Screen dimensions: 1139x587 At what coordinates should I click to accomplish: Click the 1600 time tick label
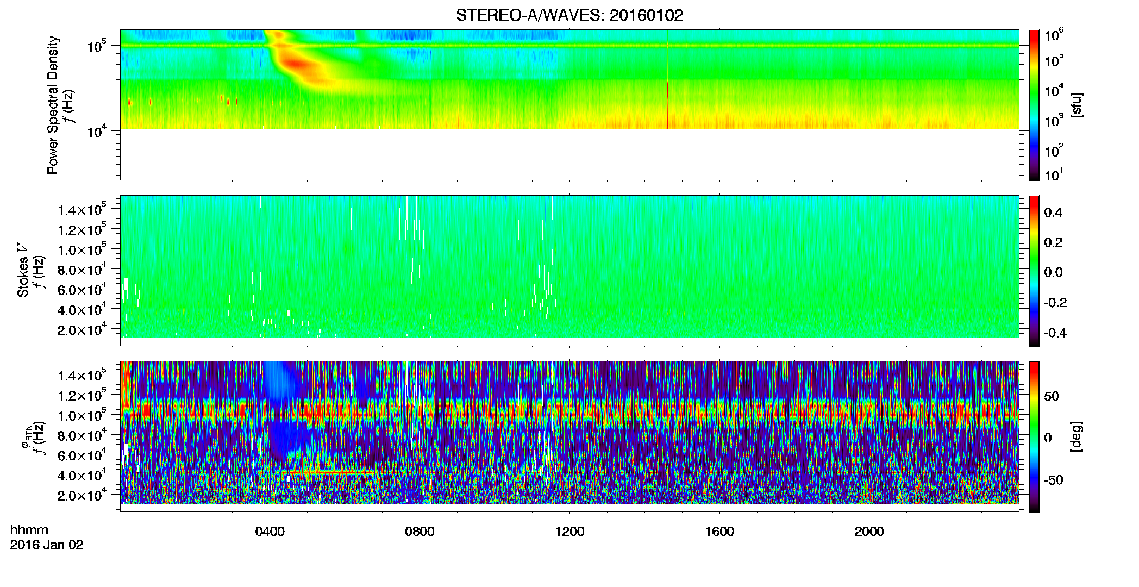coord(719,532)
